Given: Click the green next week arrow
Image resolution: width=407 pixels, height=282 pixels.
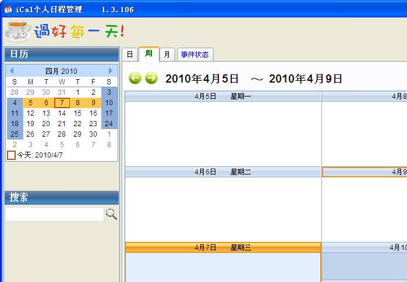Looking at the screenshot, I should [151, 78].
